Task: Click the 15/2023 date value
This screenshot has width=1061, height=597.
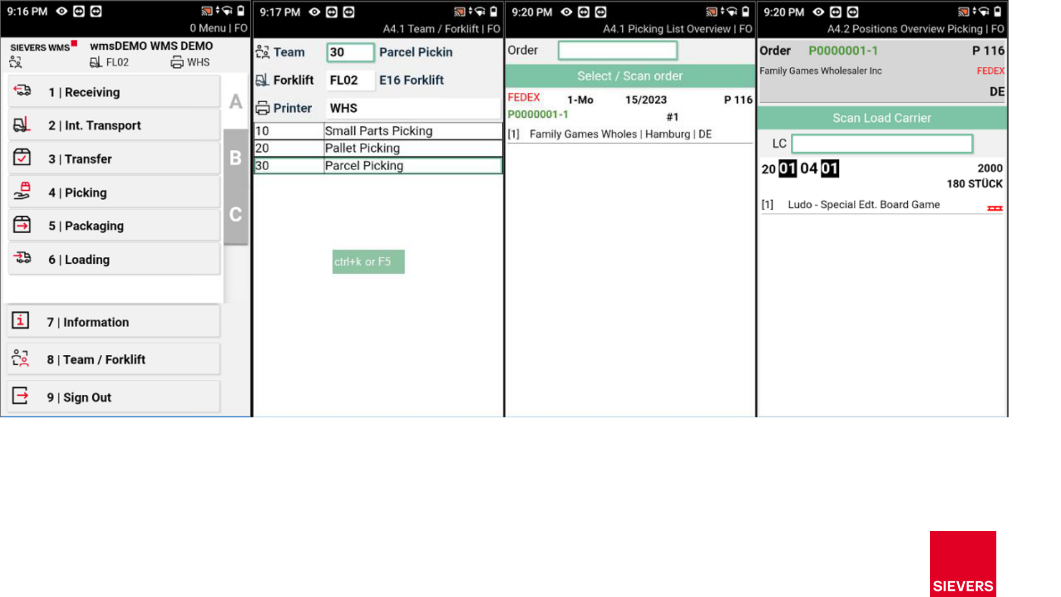Action: 646,99
